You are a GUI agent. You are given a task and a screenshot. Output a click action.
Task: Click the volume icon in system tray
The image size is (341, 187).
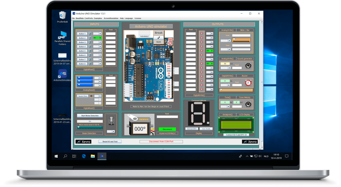coord(260,156)
